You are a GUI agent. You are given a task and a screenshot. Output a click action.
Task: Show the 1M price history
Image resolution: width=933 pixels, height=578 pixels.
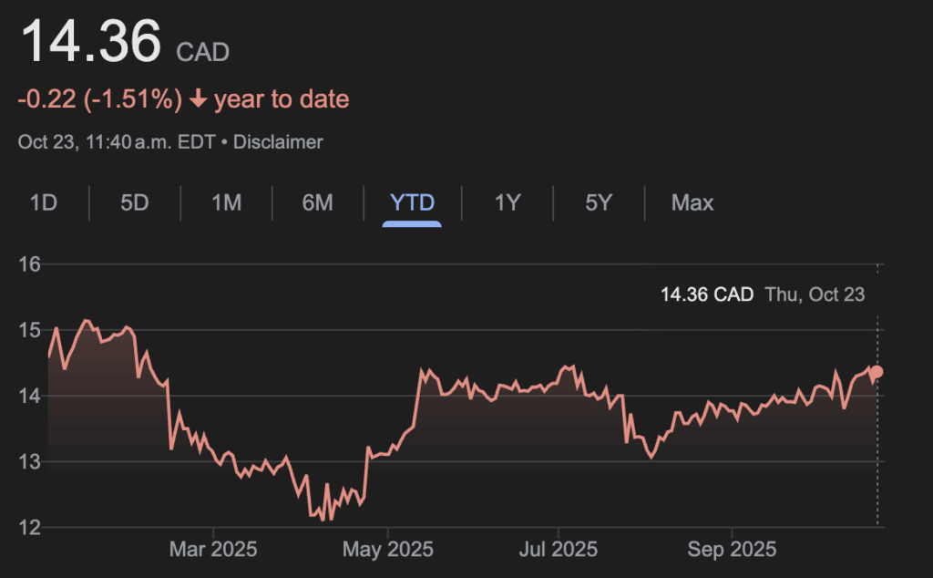coord(226,202)
